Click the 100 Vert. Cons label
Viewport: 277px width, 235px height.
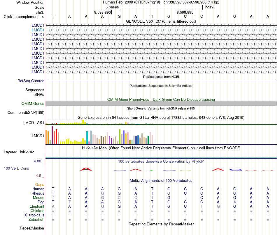coord(16,168)
